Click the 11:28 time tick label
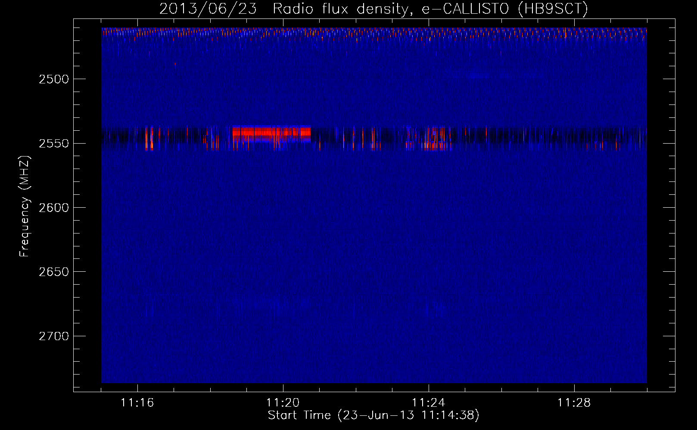The width and height of the screenshot is (697, 430). pyautogui.click(x=574, y=403)
